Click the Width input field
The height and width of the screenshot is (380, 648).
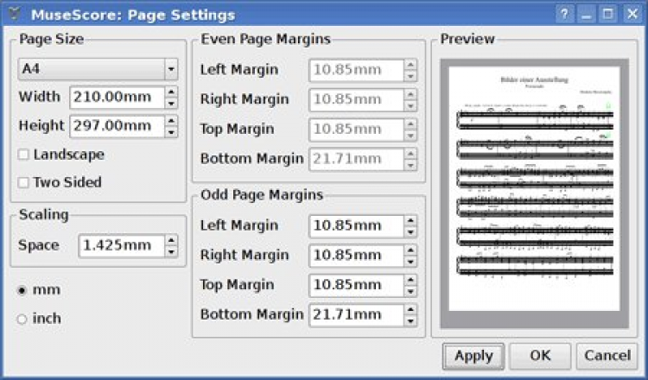point(116,96)
